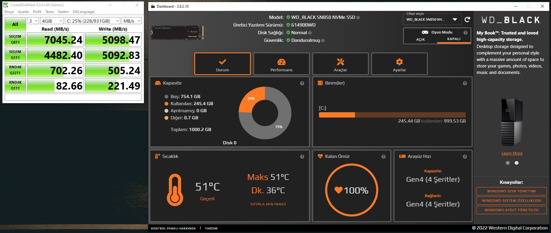Image resolution: width=551 pixels, height=233 pixels.
Task: Click the Arayüz Hızı panel icon
Action: tap(402, 156)
